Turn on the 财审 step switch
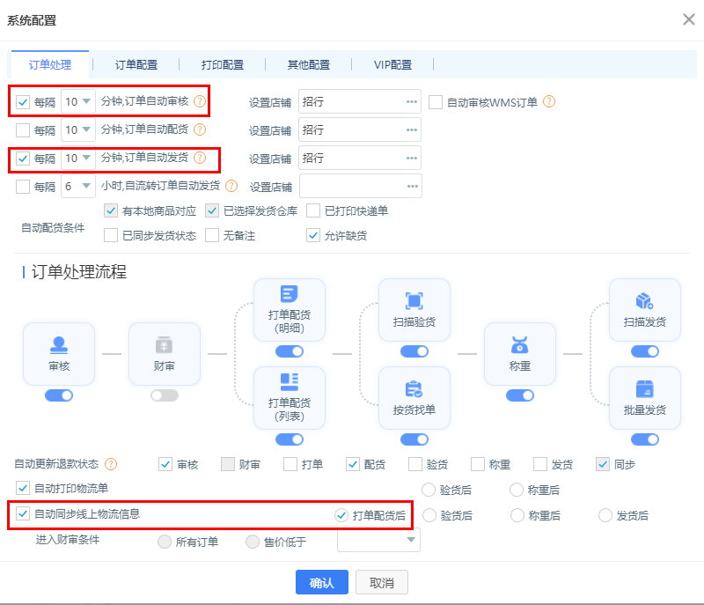 [165, 395]
